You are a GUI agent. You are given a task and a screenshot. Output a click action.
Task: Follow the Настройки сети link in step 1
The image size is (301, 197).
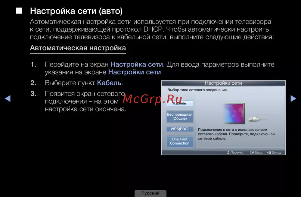(134, 72)
